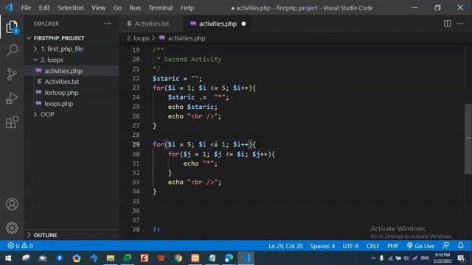Open errors and warnings problems indicator
472x265 pixels.
[21, 246]
